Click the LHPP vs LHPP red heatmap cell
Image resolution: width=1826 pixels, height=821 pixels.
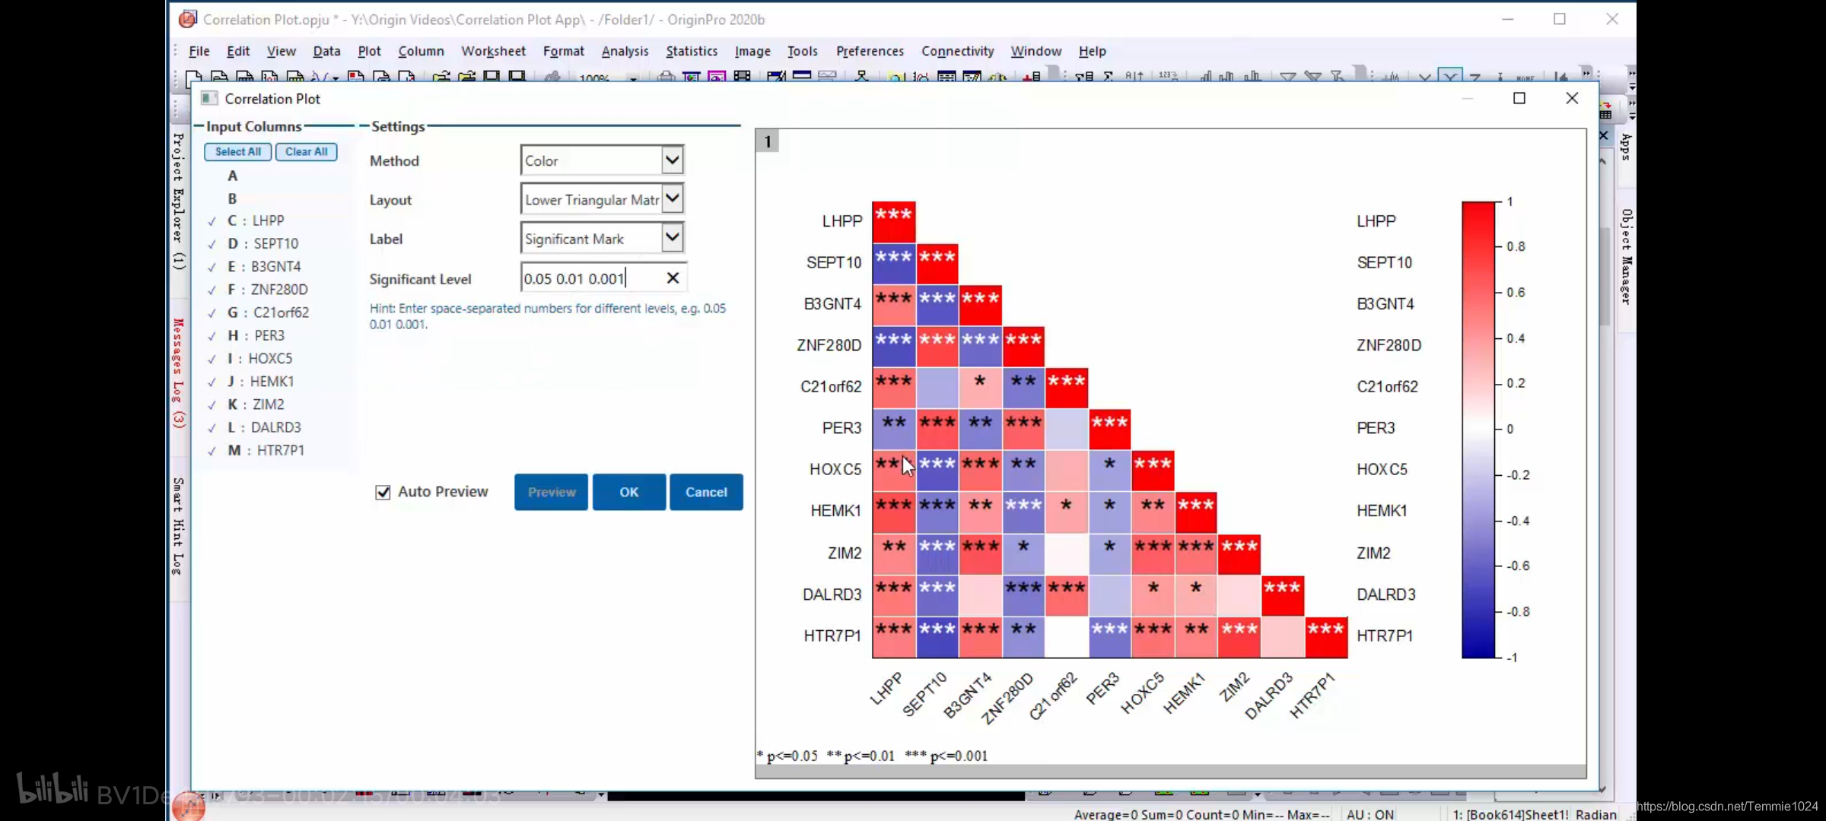click(x=894, y=222)
